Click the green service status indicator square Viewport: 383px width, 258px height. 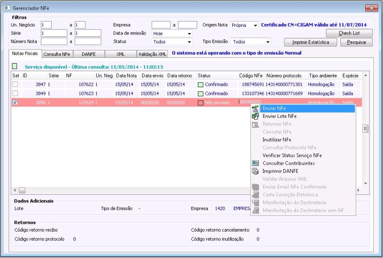pos(15,66)
